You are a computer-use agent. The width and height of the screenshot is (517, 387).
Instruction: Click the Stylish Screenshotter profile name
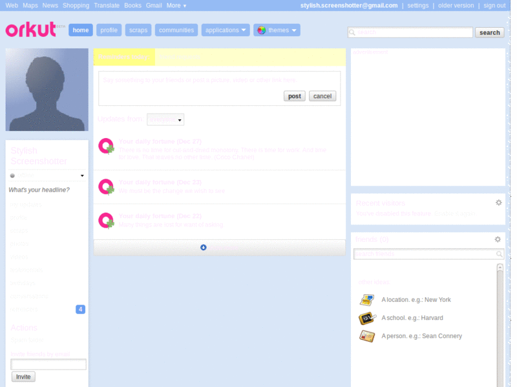[x=39, y=156]
